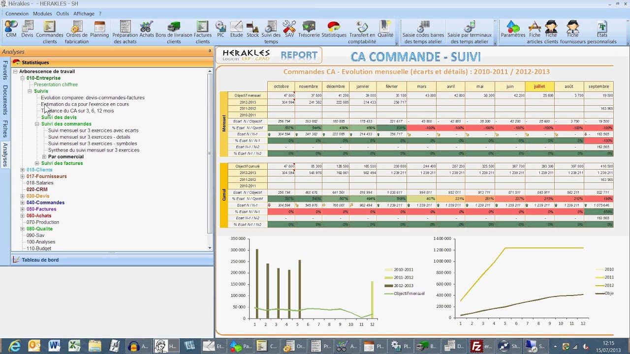Open the Etude toolbar icon

236,29
